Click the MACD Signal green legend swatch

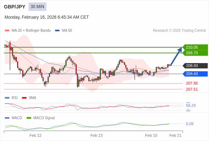click(x=29, y=118)
